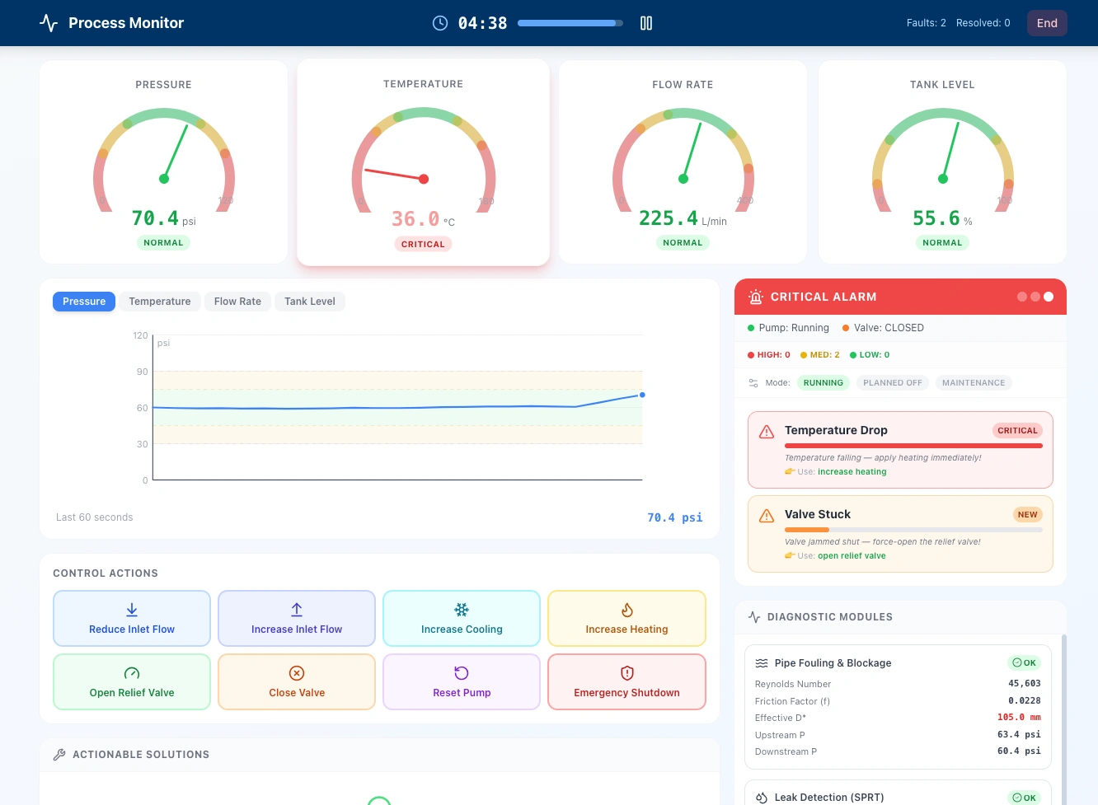Image resolution: width=1098 pixels, height=805 pixels.
Task: Click the Reduce Inlet Flow down-arrow icon
Action: click(x=132, y=610)
